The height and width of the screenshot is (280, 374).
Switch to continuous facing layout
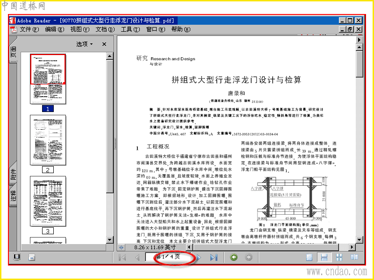pyautogui.click(x=339, y=257)
